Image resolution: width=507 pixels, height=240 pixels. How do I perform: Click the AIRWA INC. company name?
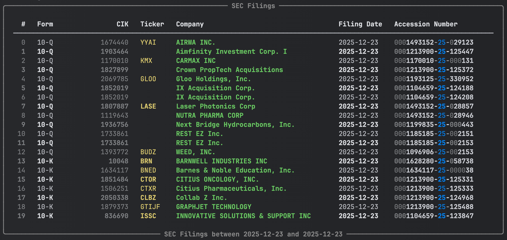click(x=196, y=42)
